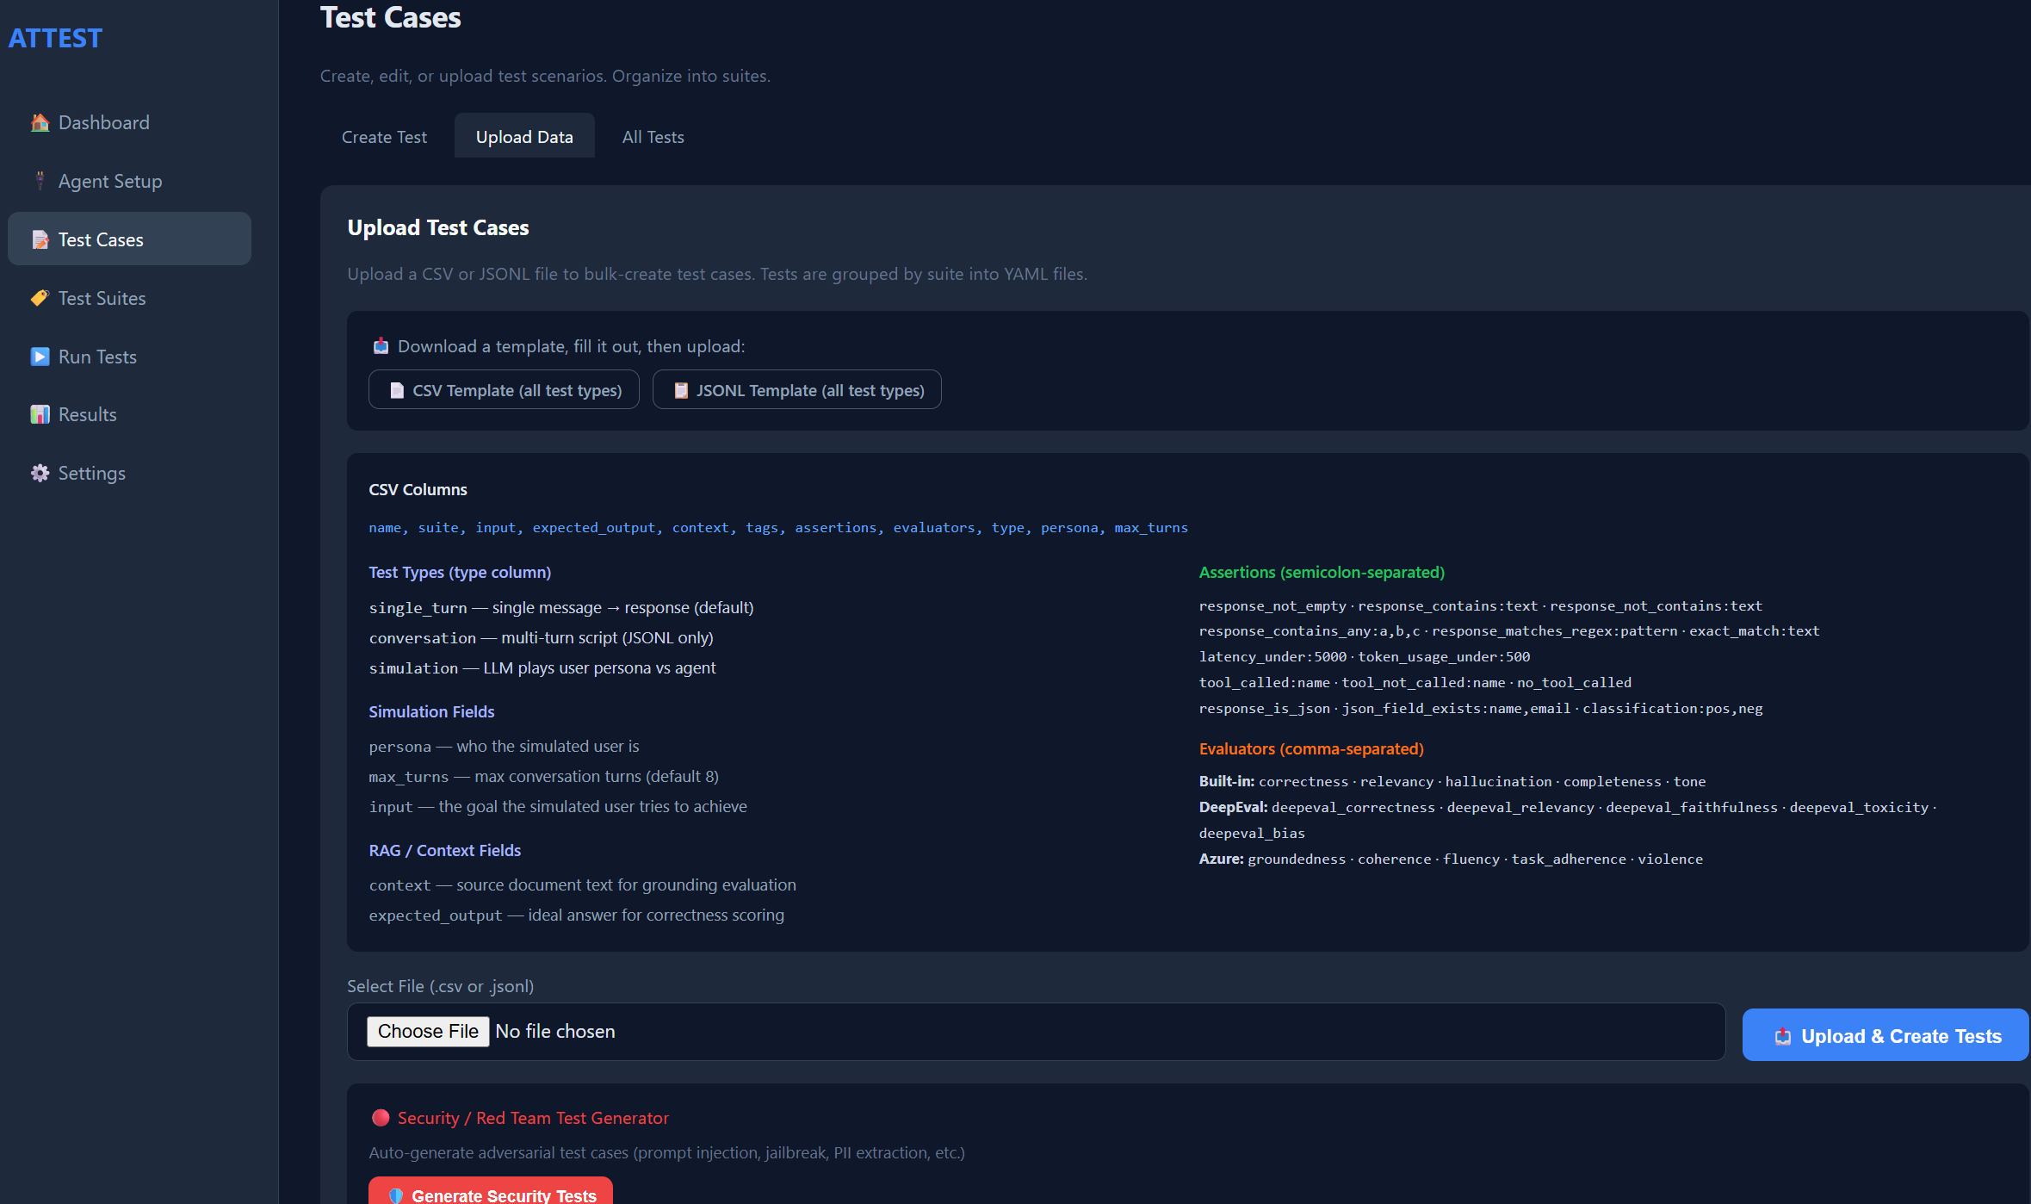
Task: Click the Choose File button
Action: [428, 1032]
